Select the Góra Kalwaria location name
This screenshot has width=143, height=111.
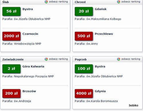click(x=33, y=66)
